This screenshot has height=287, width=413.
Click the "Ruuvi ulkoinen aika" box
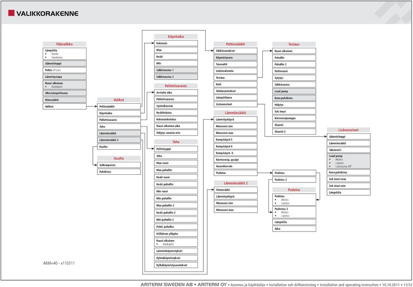pos(176,126)
